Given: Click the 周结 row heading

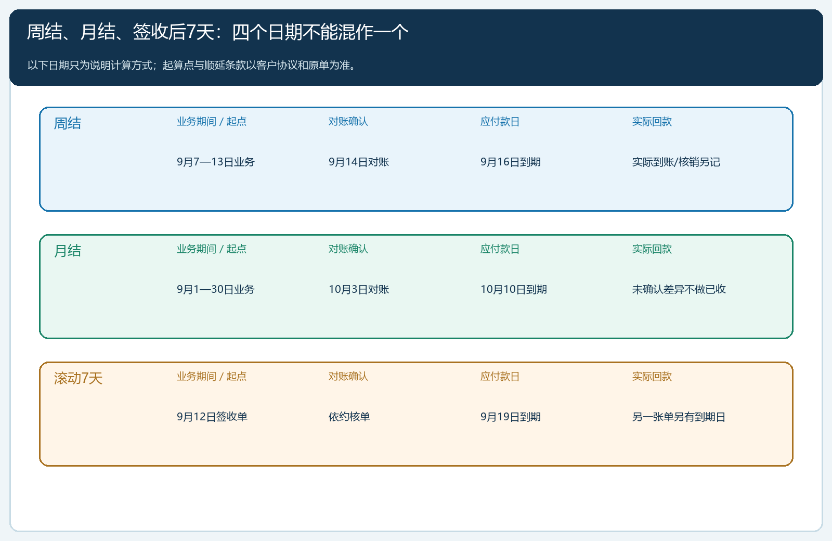Looking at the screenshot, I should click(x=68, y=123).
